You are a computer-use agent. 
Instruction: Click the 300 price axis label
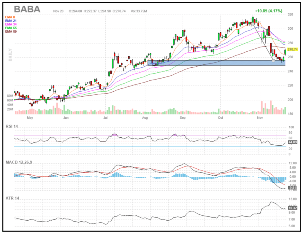[x=290, y=29]
